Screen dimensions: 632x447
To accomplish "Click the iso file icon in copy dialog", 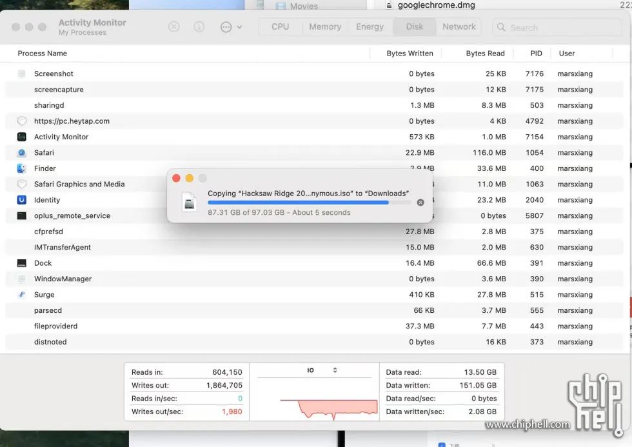I will click(190, 203).
